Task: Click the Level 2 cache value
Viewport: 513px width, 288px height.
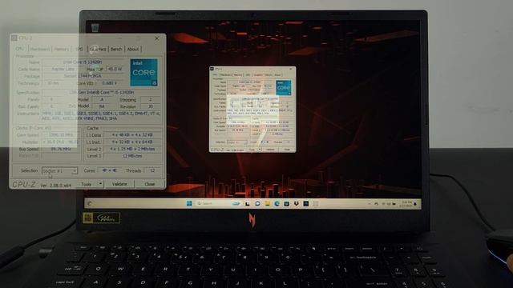Action: 132,150
